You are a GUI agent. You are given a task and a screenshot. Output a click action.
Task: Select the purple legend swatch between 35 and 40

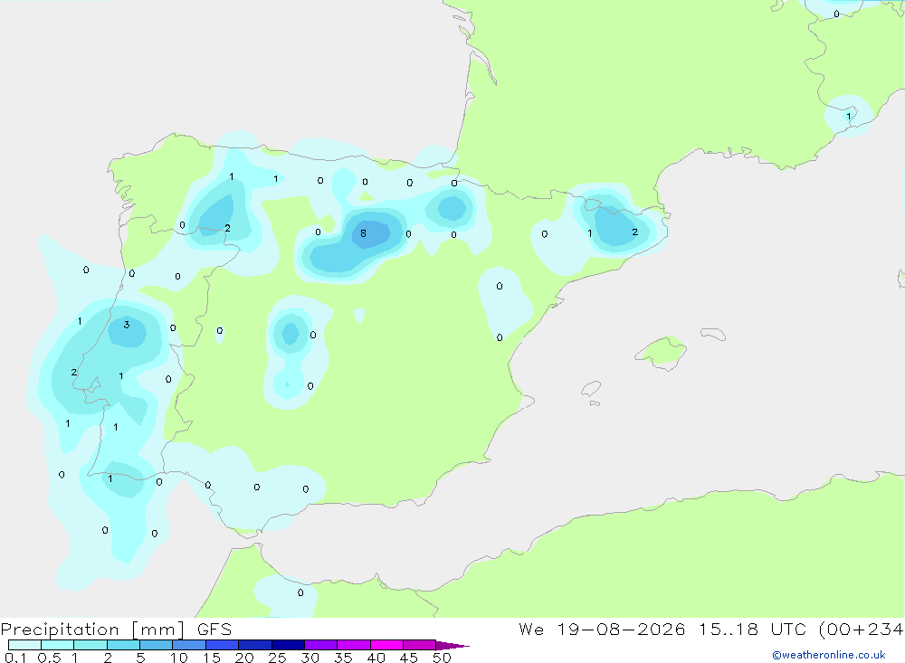click(x=354, y=645)
